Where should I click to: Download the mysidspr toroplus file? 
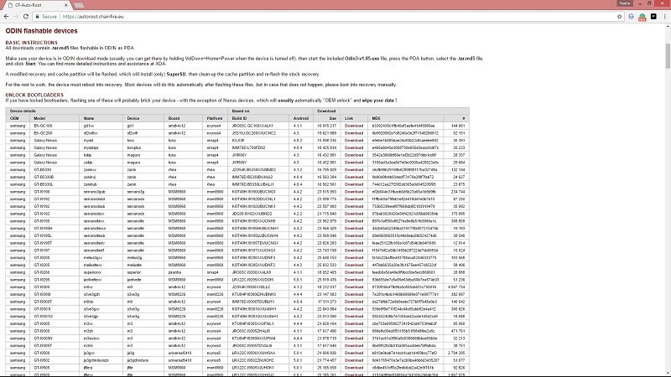pyautogui.click(x=354, y=148)
